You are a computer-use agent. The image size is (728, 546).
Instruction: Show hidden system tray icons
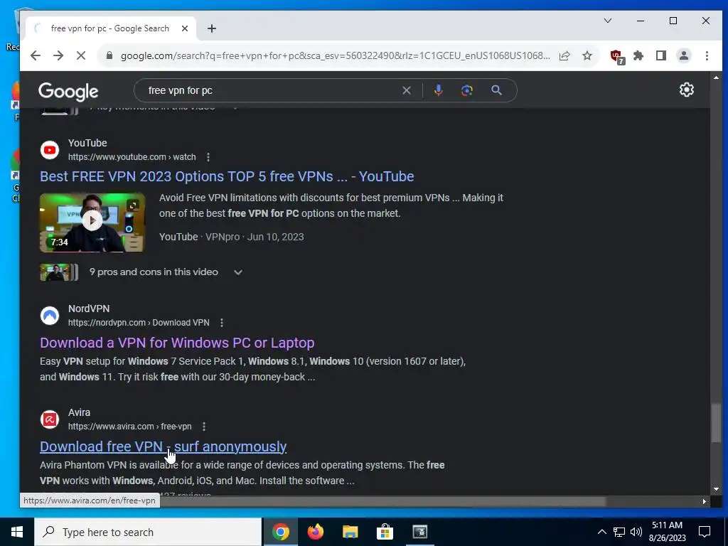[601, 532]
